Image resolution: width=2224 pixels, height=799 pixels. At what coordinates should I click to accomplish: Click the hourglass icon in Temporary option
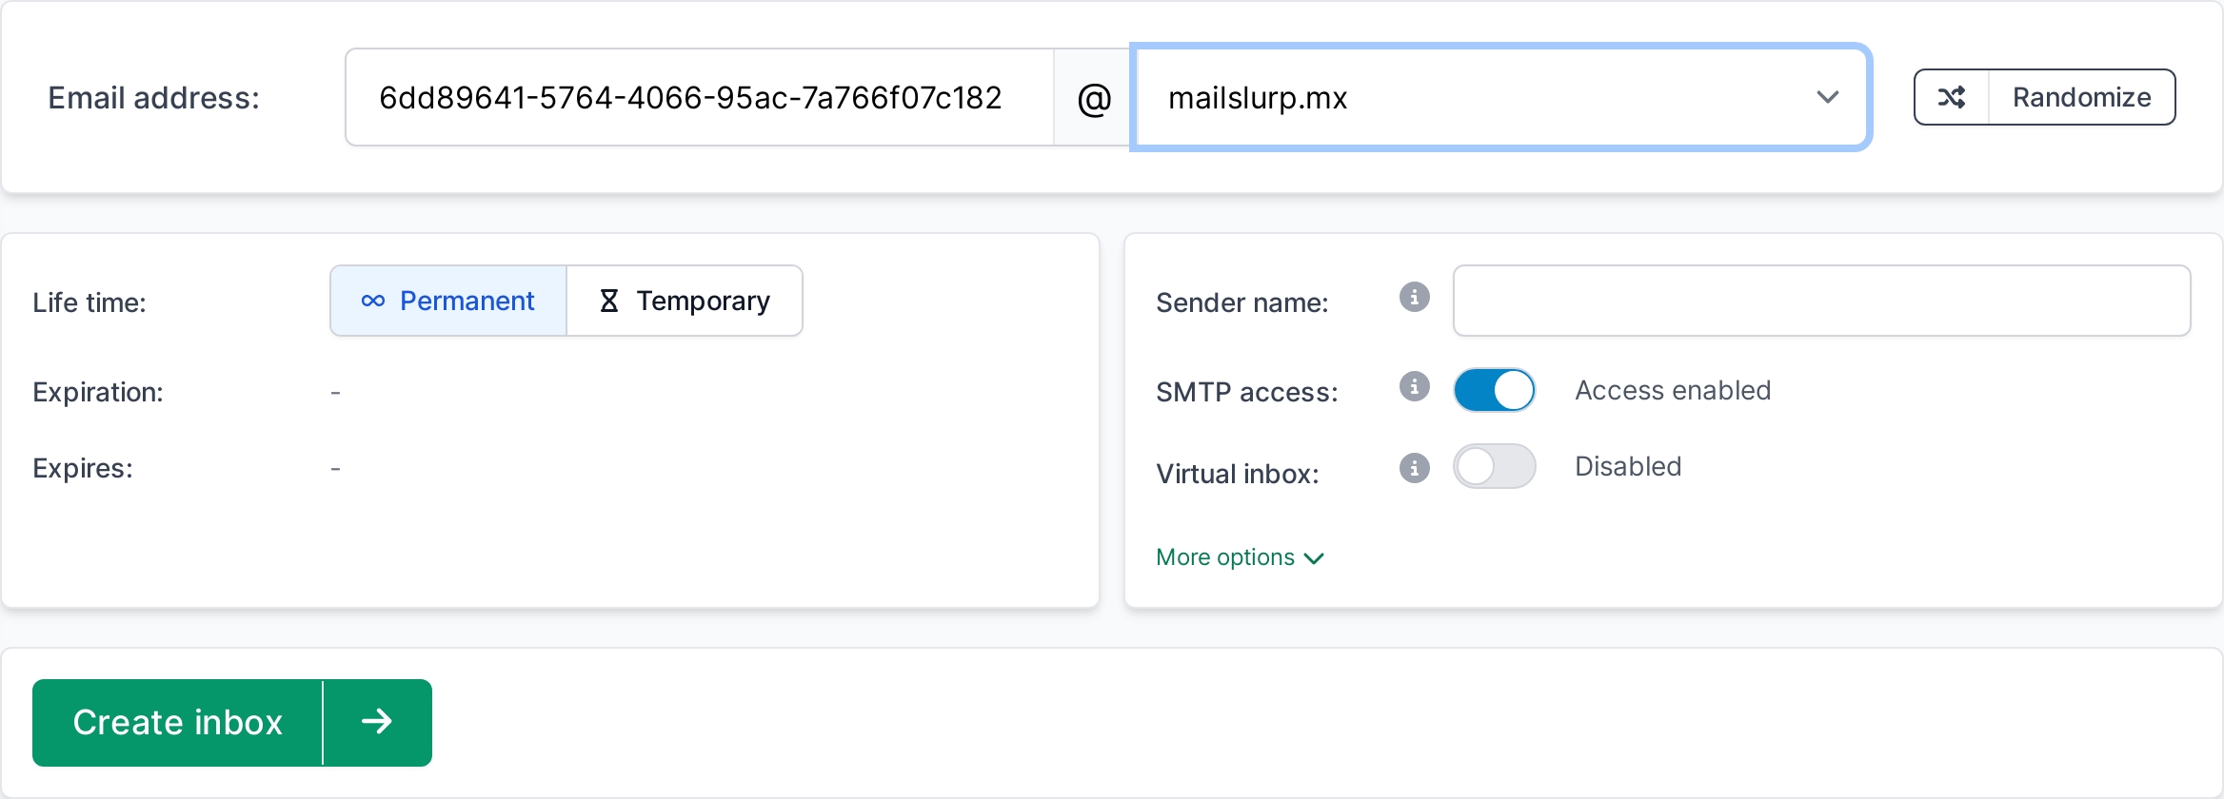point(608,300)
